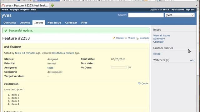Viewport: 200px width, 112px height.
Task: Click the start date '03/25/2011'
Action: click(118, 59)
